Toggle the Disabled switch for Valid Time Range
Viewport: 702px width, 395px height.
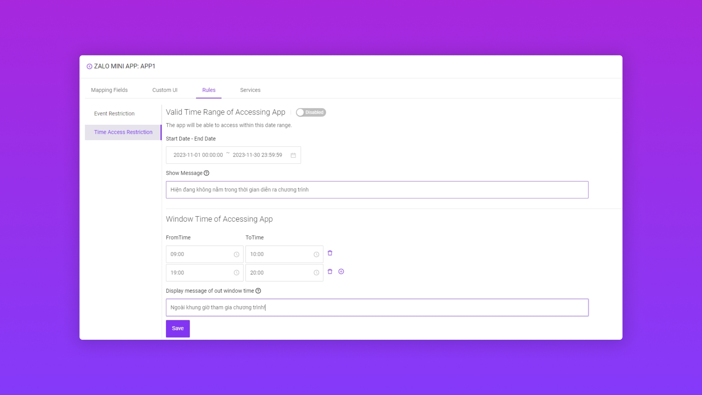click(x=311, y=112)
